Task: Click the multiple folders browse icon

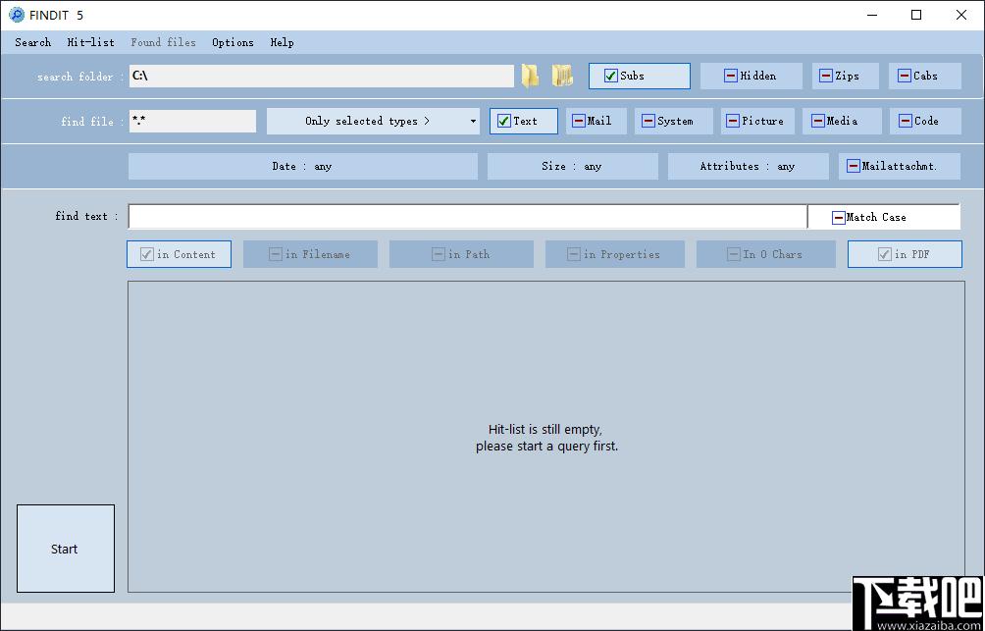Action: click(x=562, y=76)
